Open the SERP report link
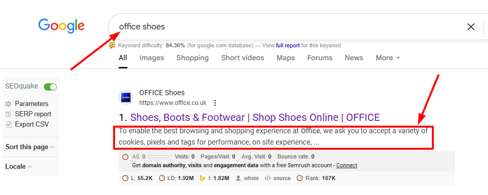Image resolution: width=488 pixels, height=195 pixels. [33, 114]
